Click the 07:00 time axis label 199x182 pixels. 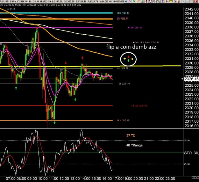[11, 179]
